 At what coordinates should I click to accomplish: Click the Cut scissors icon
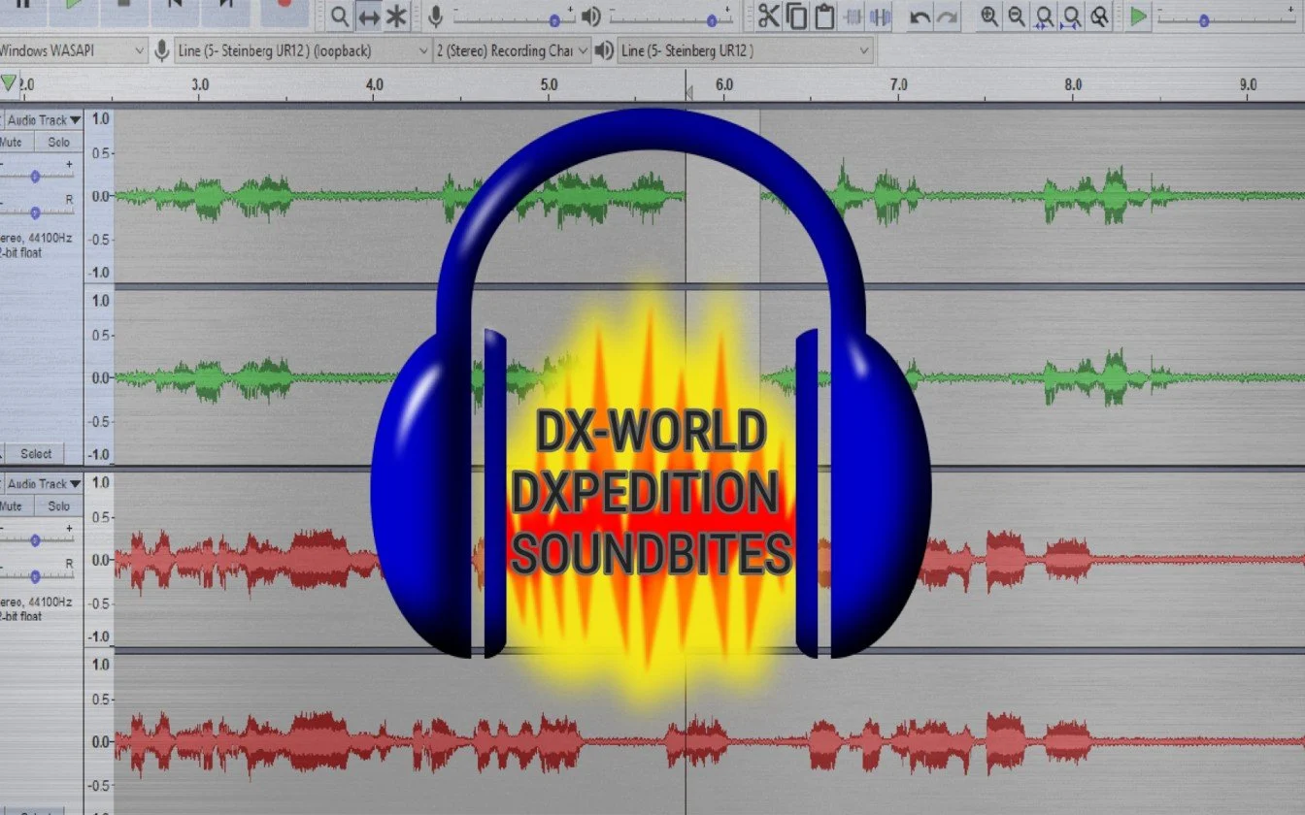point(768,16)
